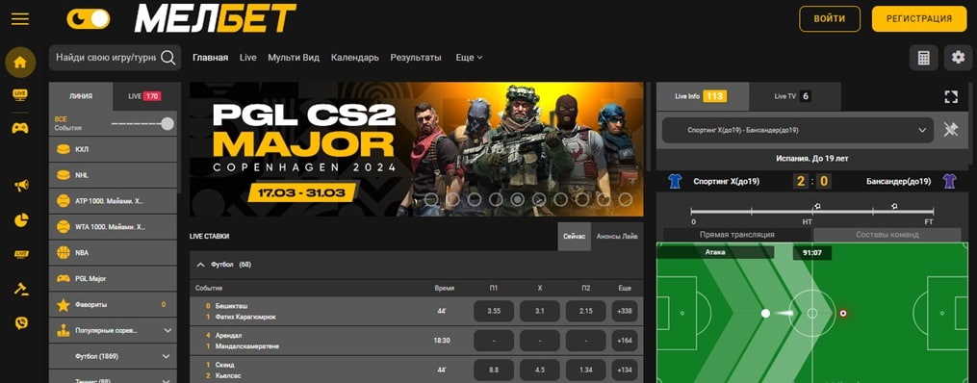This screenshot has width=977, height=383.
Task: Open the Live menu item
Action: click(248, 58)
